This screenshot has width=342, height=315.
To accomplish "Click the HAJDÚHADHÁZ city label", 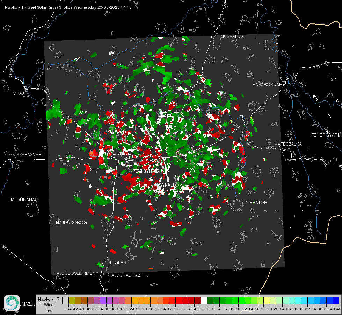I will coord(124,275).
